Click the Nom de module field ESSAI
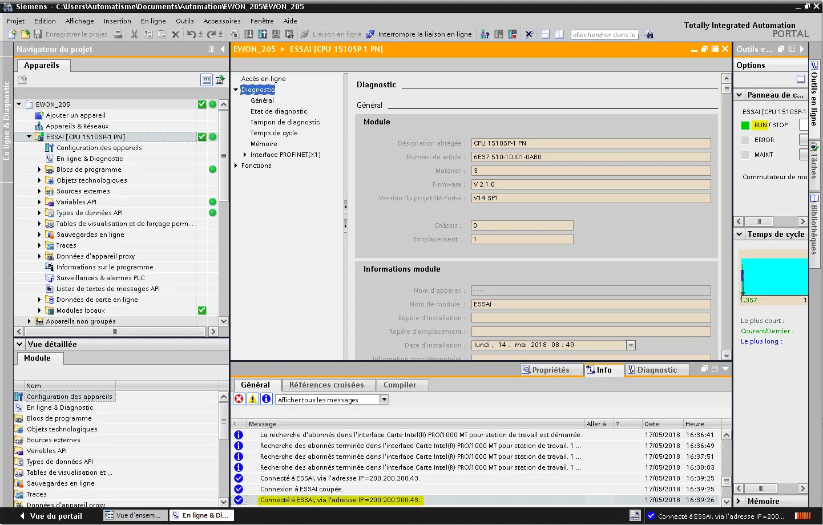Screen dimensions: 823x525 coord(591,304)
